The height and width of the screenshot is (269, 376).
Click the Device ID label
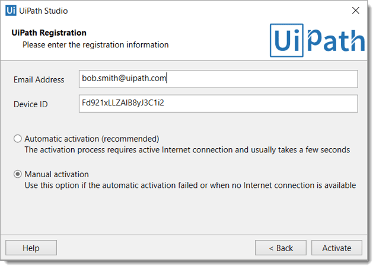click(31, 104)
